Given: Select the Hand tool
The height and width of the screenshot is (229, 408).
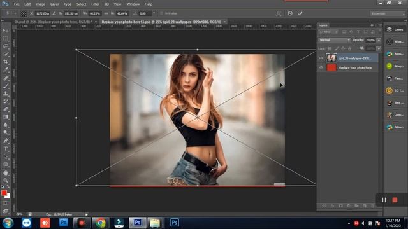Looking at the screenshot, I should 6,172.
